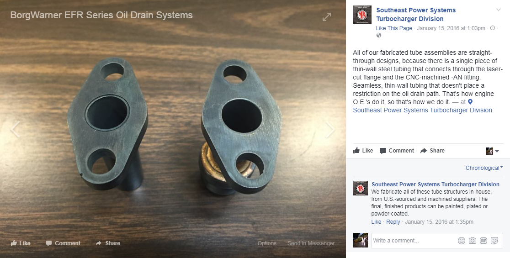Open the Options menu under the photo
This screenshot has width=510, height=258.
[x=267, y=243]
